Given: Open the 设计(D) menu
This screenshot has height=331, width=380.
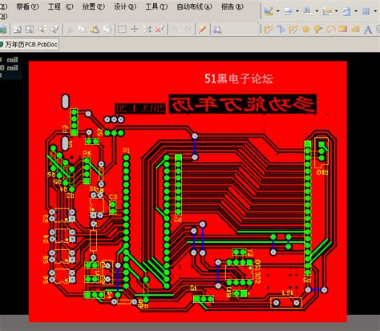Looking at the screenshot, I should [x=125, y=6].
